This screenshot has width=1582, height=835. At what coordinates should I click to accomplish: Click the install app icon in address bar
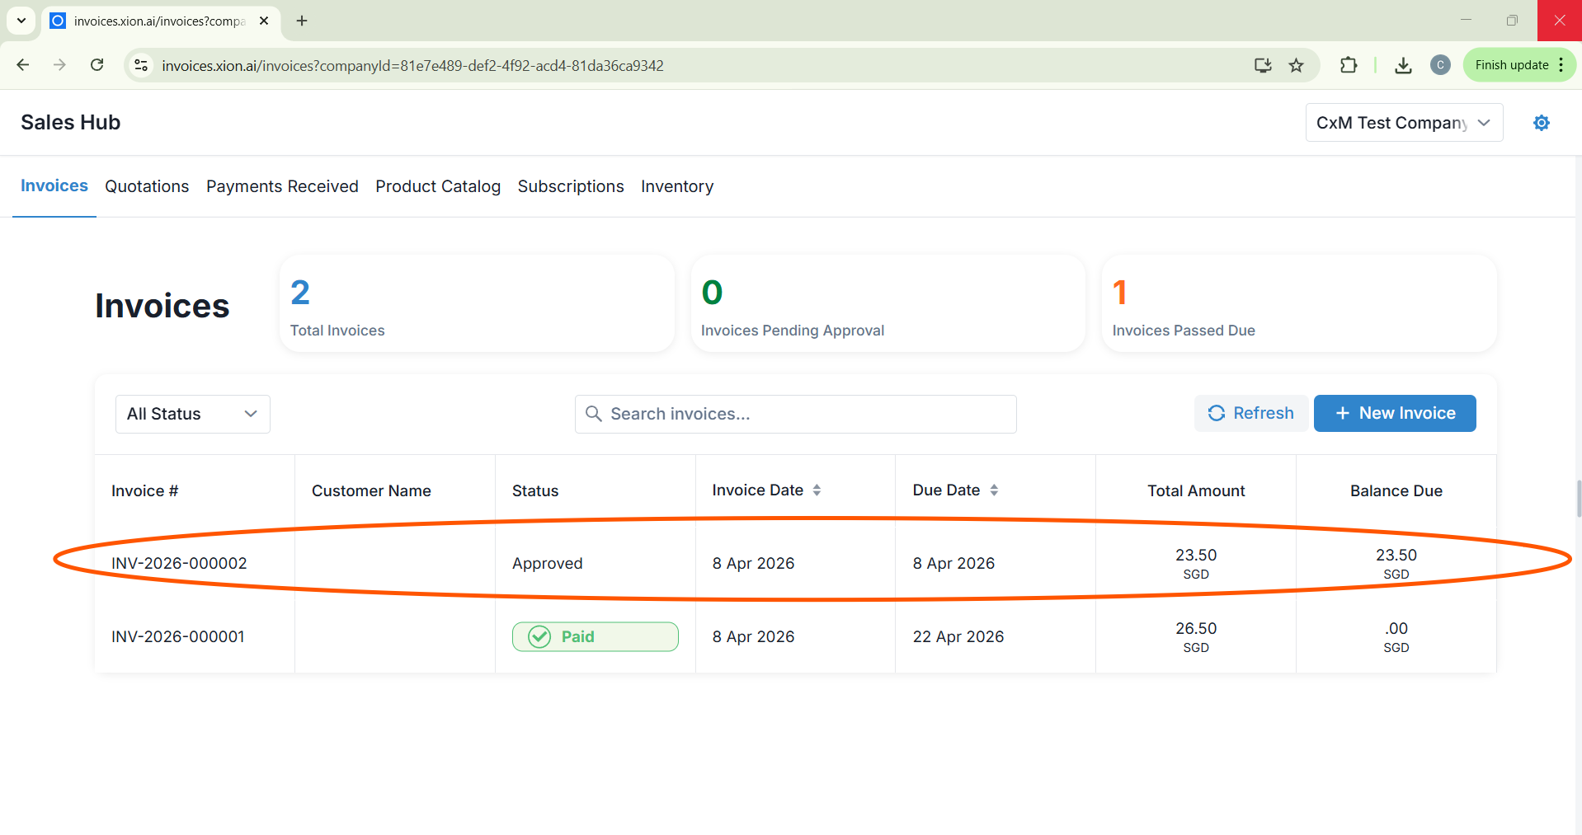pos(1263,65)
